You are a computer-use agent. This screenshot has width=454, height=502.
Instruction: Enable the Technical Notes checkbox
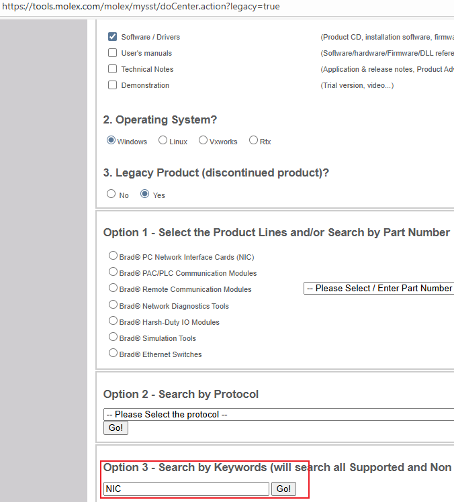point(112,69)
